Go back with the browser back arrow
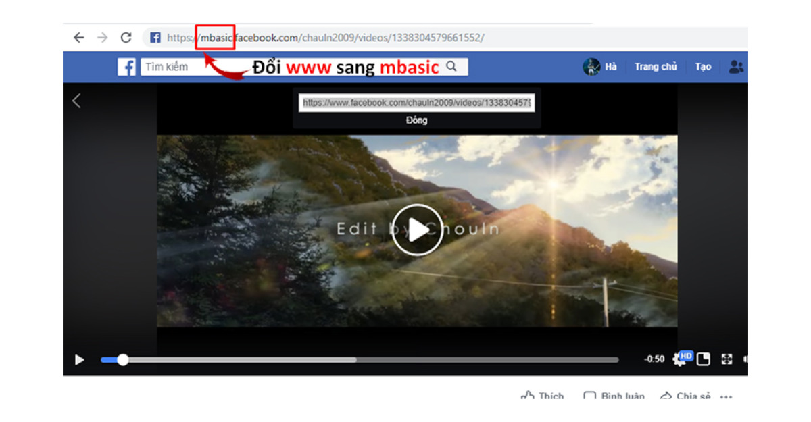This screenshot has height=422, width=811. (x=79, y=38)
